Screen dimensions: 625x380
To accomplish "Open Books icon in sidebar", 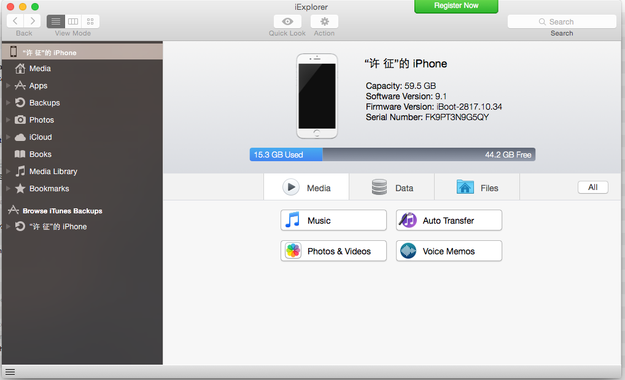I will click(x=20, y=154).
